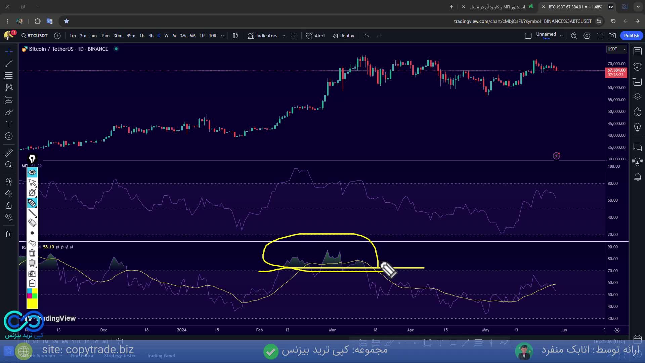
Task: Expand the time interval dropdown arrow
Action: (x=222, y=36)
